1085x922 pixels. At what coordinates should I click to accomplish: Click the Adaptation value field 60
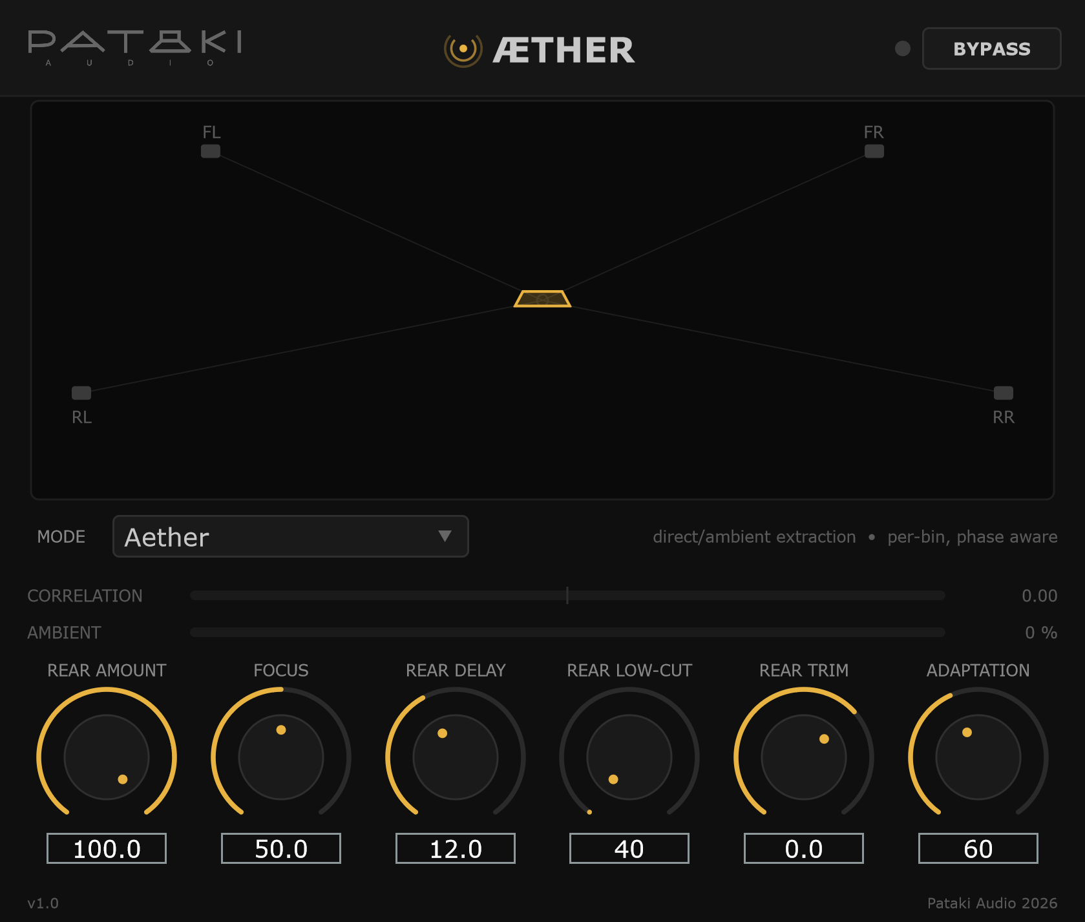978,848
